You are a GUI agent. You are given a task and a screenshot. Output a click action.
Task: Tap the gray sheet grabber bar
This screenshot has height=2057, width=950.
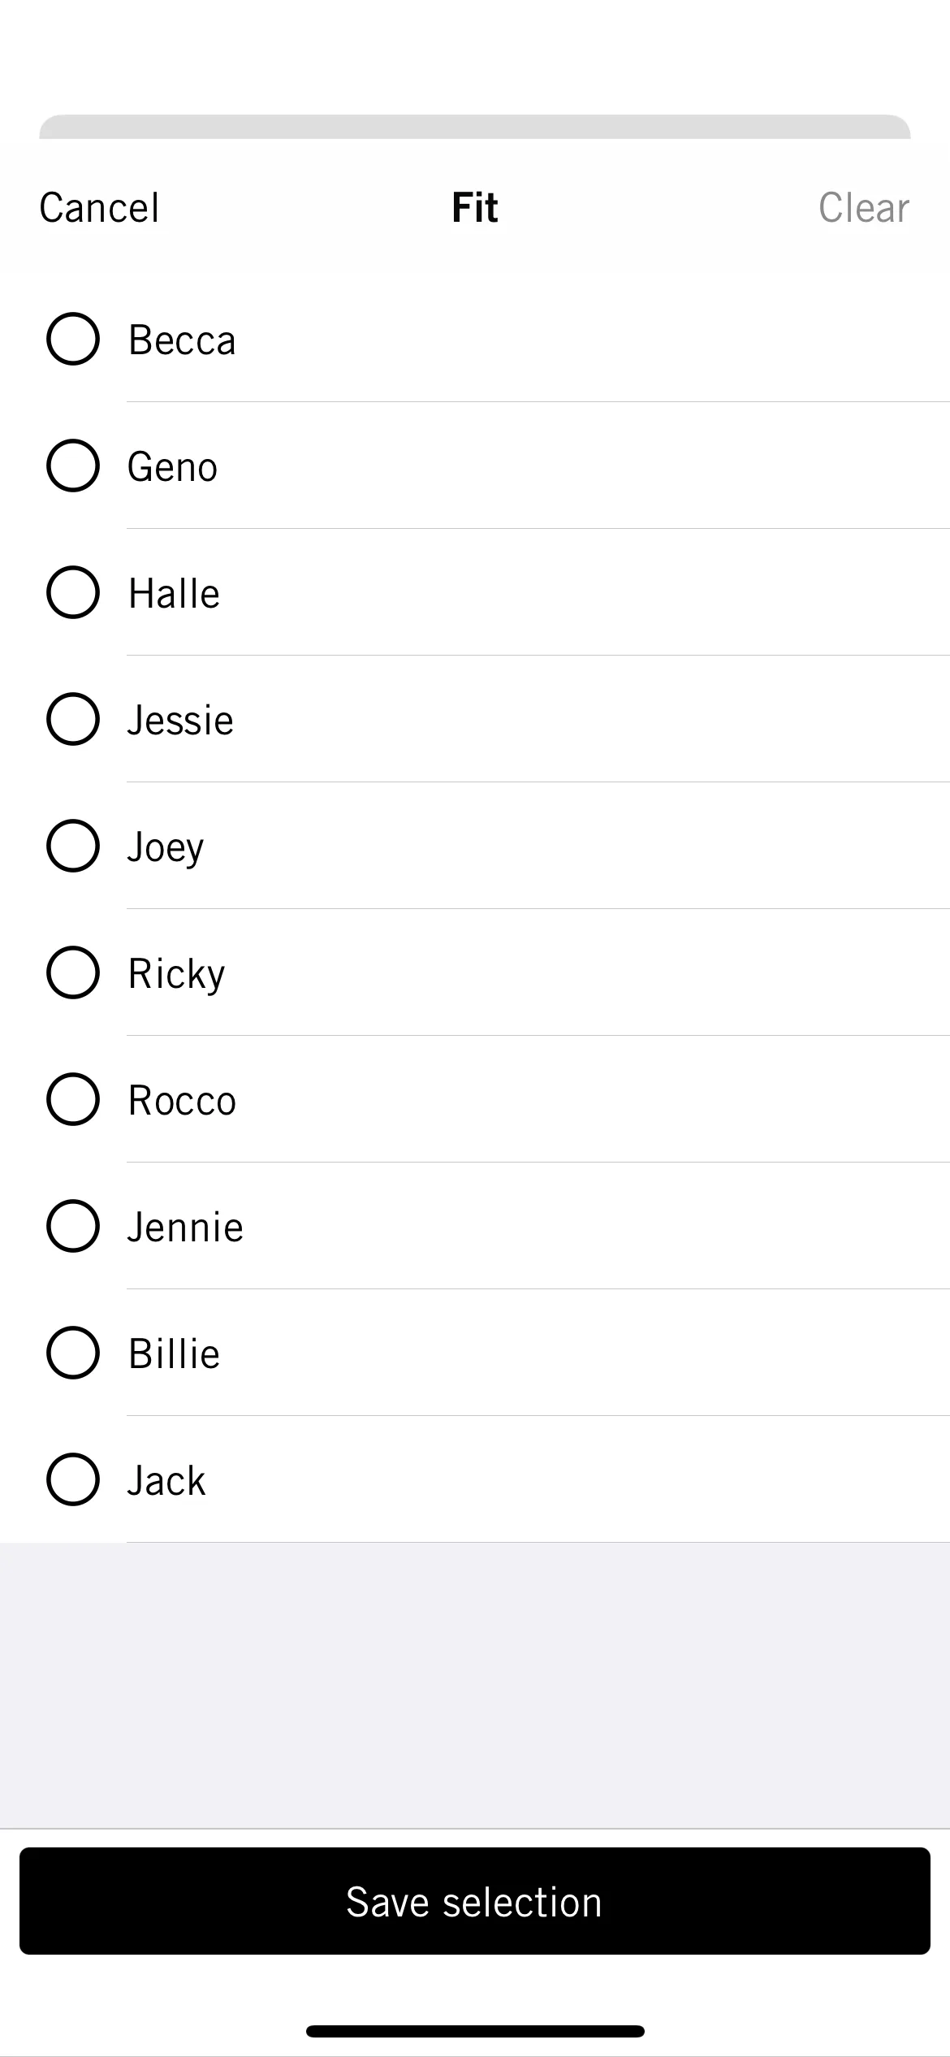tap(475, 127)
